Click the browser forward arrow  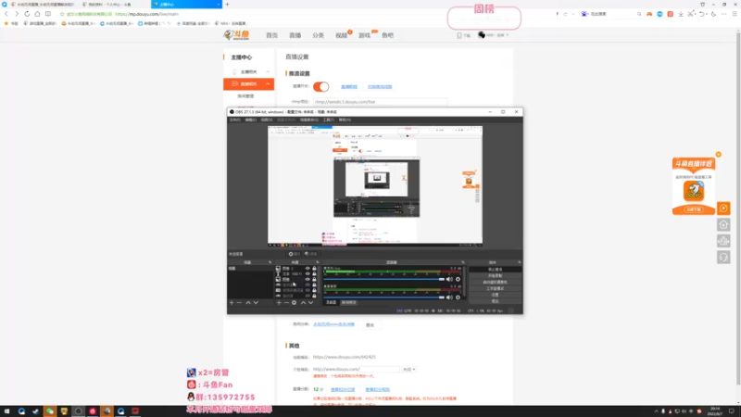click(x=17, y=14)
